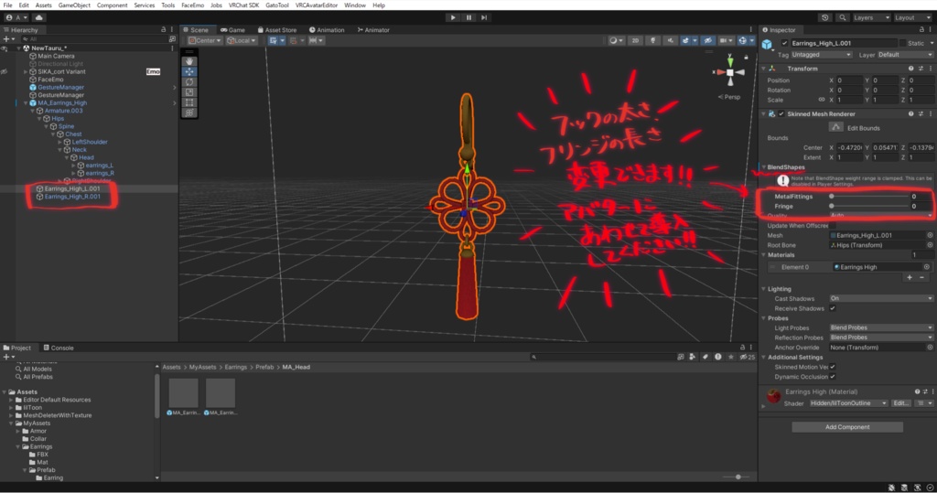Viewport: 937px width, 493px height.
Task: Open scene camera settings icon
Action: pos(726,40)
